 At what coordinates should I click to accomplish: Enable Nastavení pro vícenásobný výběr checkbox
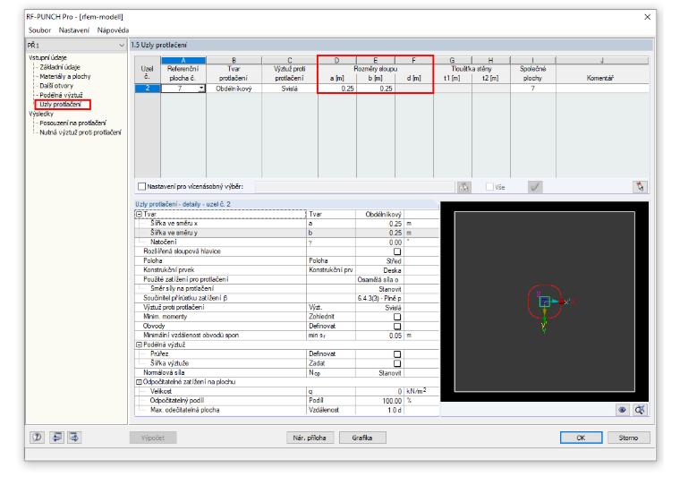pyautogui.click(x=141, y=186)
